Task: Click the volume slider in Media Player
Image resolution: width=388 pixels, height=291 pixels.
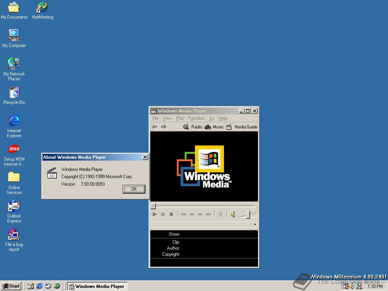Action: [248, 214]
